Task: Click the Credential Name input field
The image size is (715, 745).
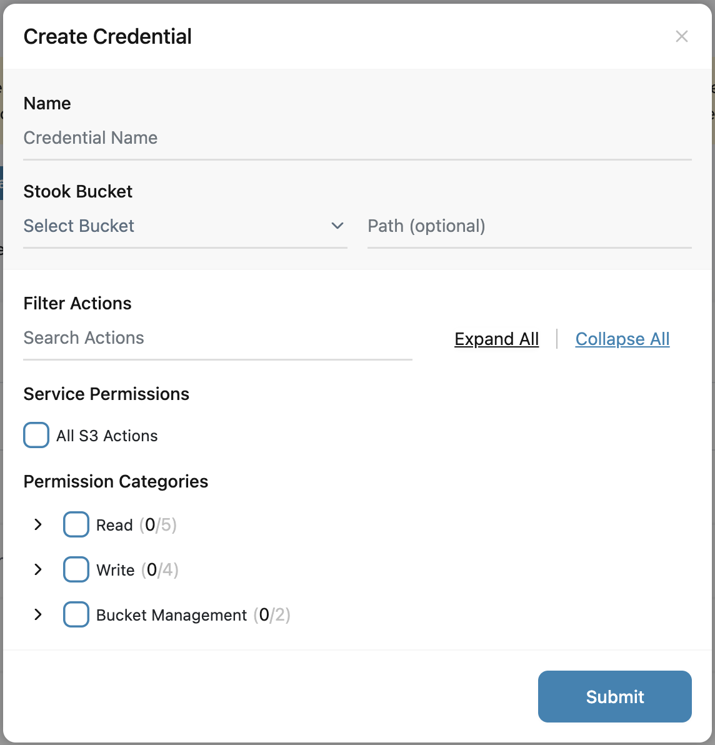Action: point(356,138)
